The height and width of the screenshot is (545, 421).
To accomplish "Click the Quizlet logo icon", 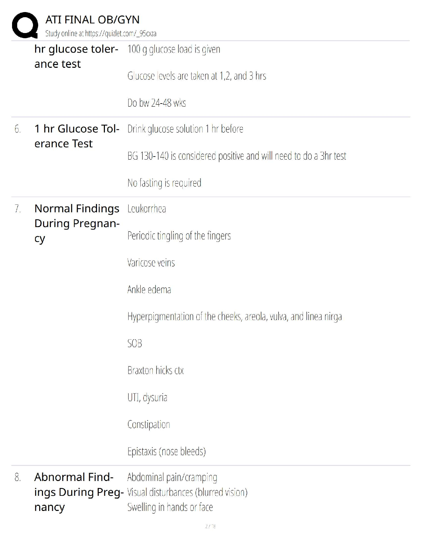I will click(x=25, y=25).
